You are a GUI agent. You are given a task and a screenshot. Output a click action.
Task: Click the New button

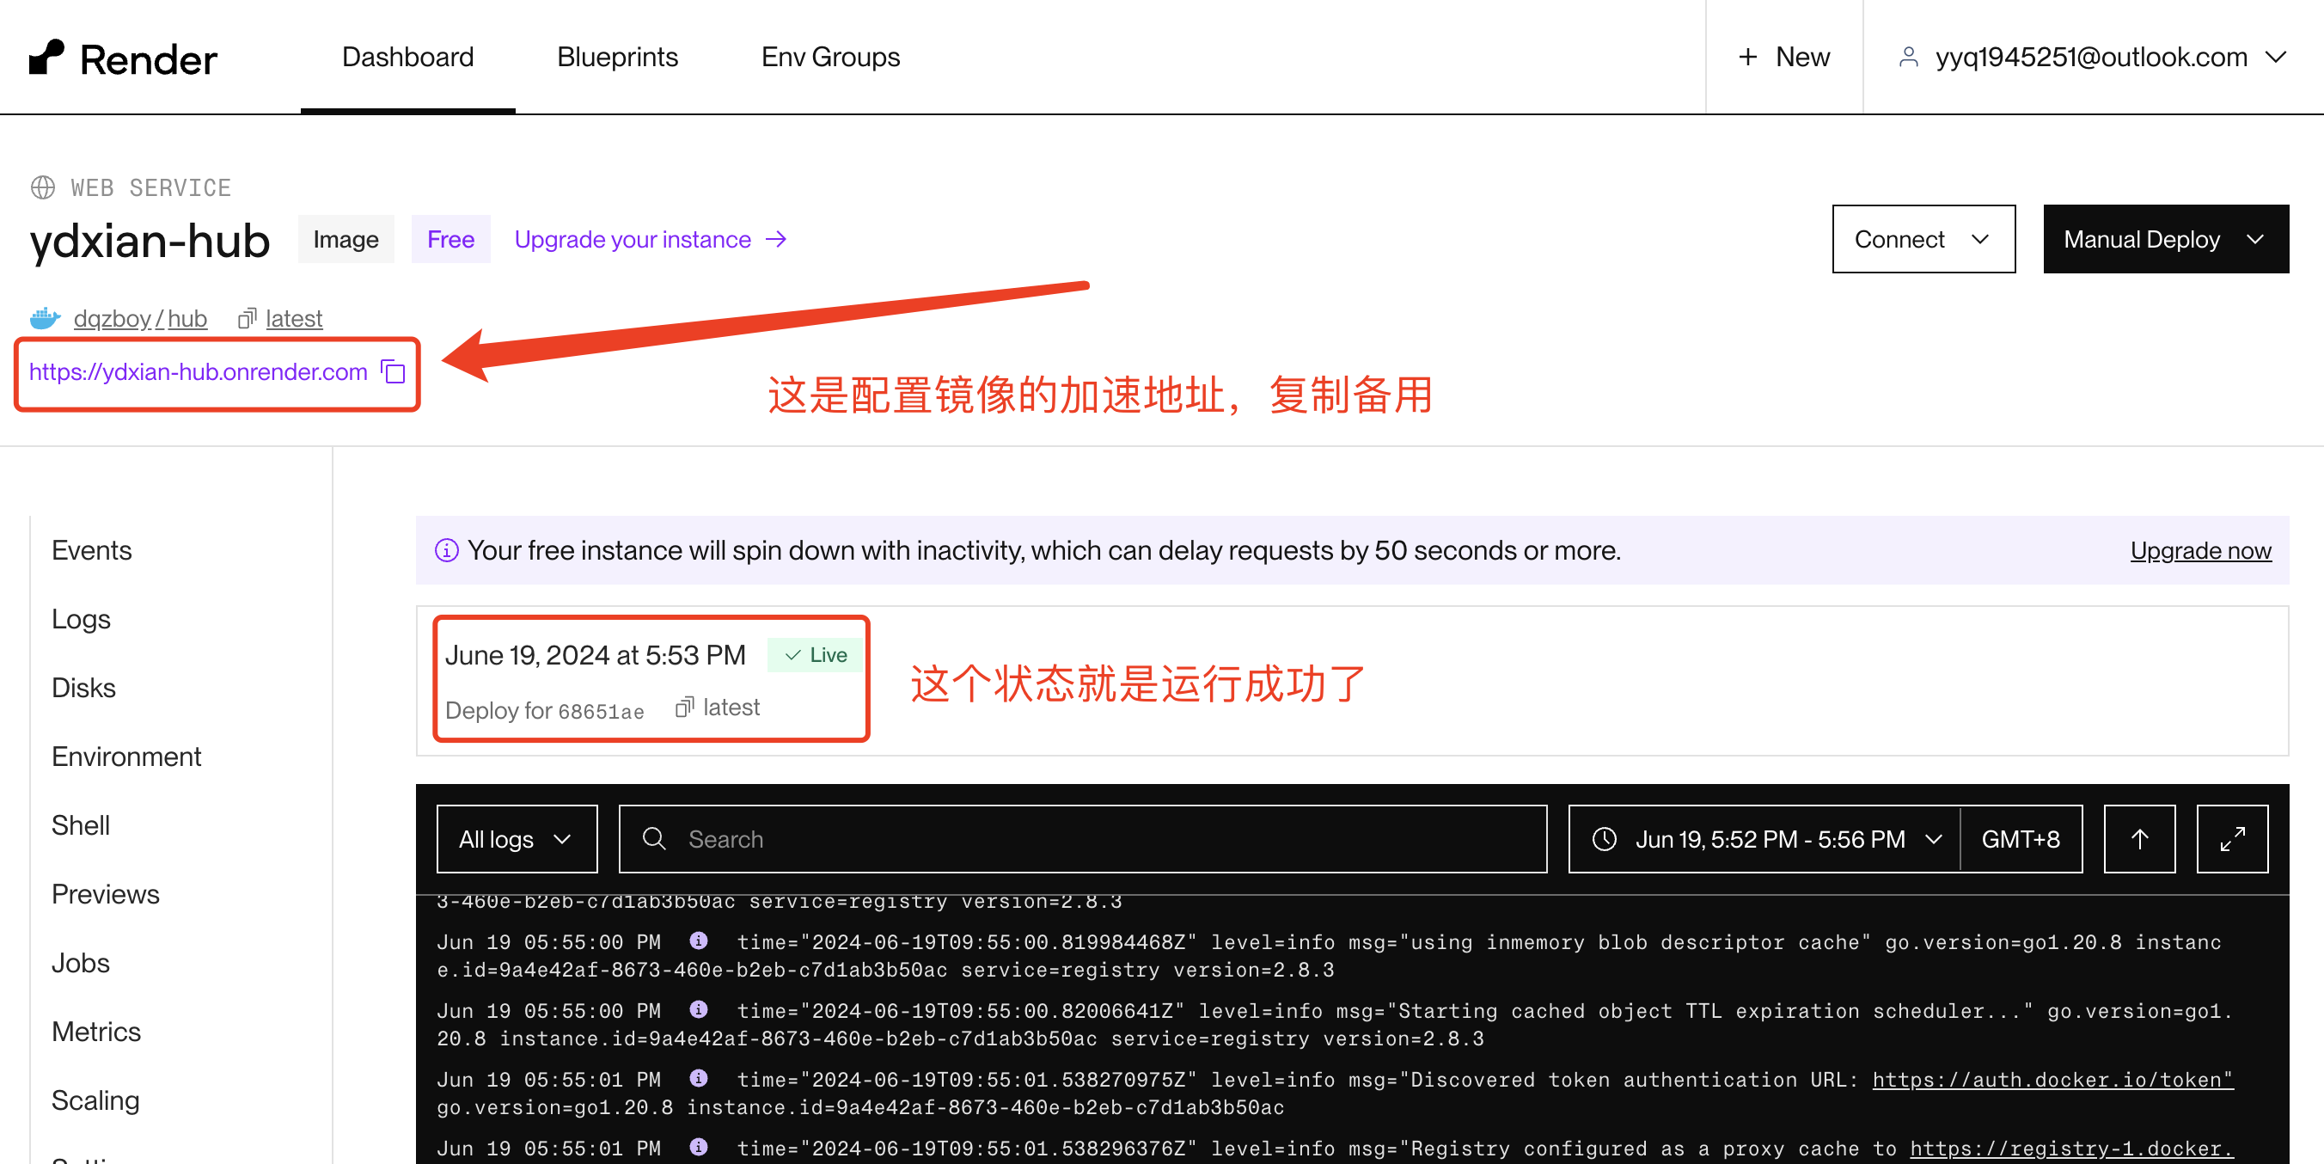pos(1783,57)
